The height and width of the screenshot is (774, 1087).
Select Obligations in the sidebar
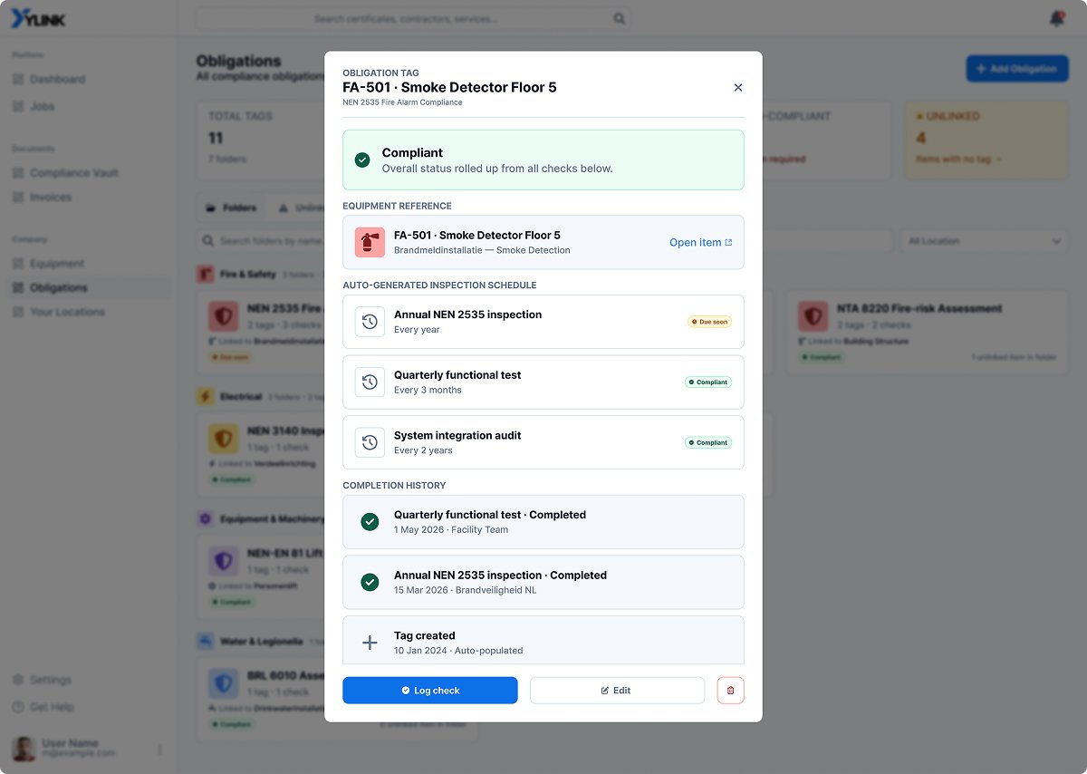[89, 288]
